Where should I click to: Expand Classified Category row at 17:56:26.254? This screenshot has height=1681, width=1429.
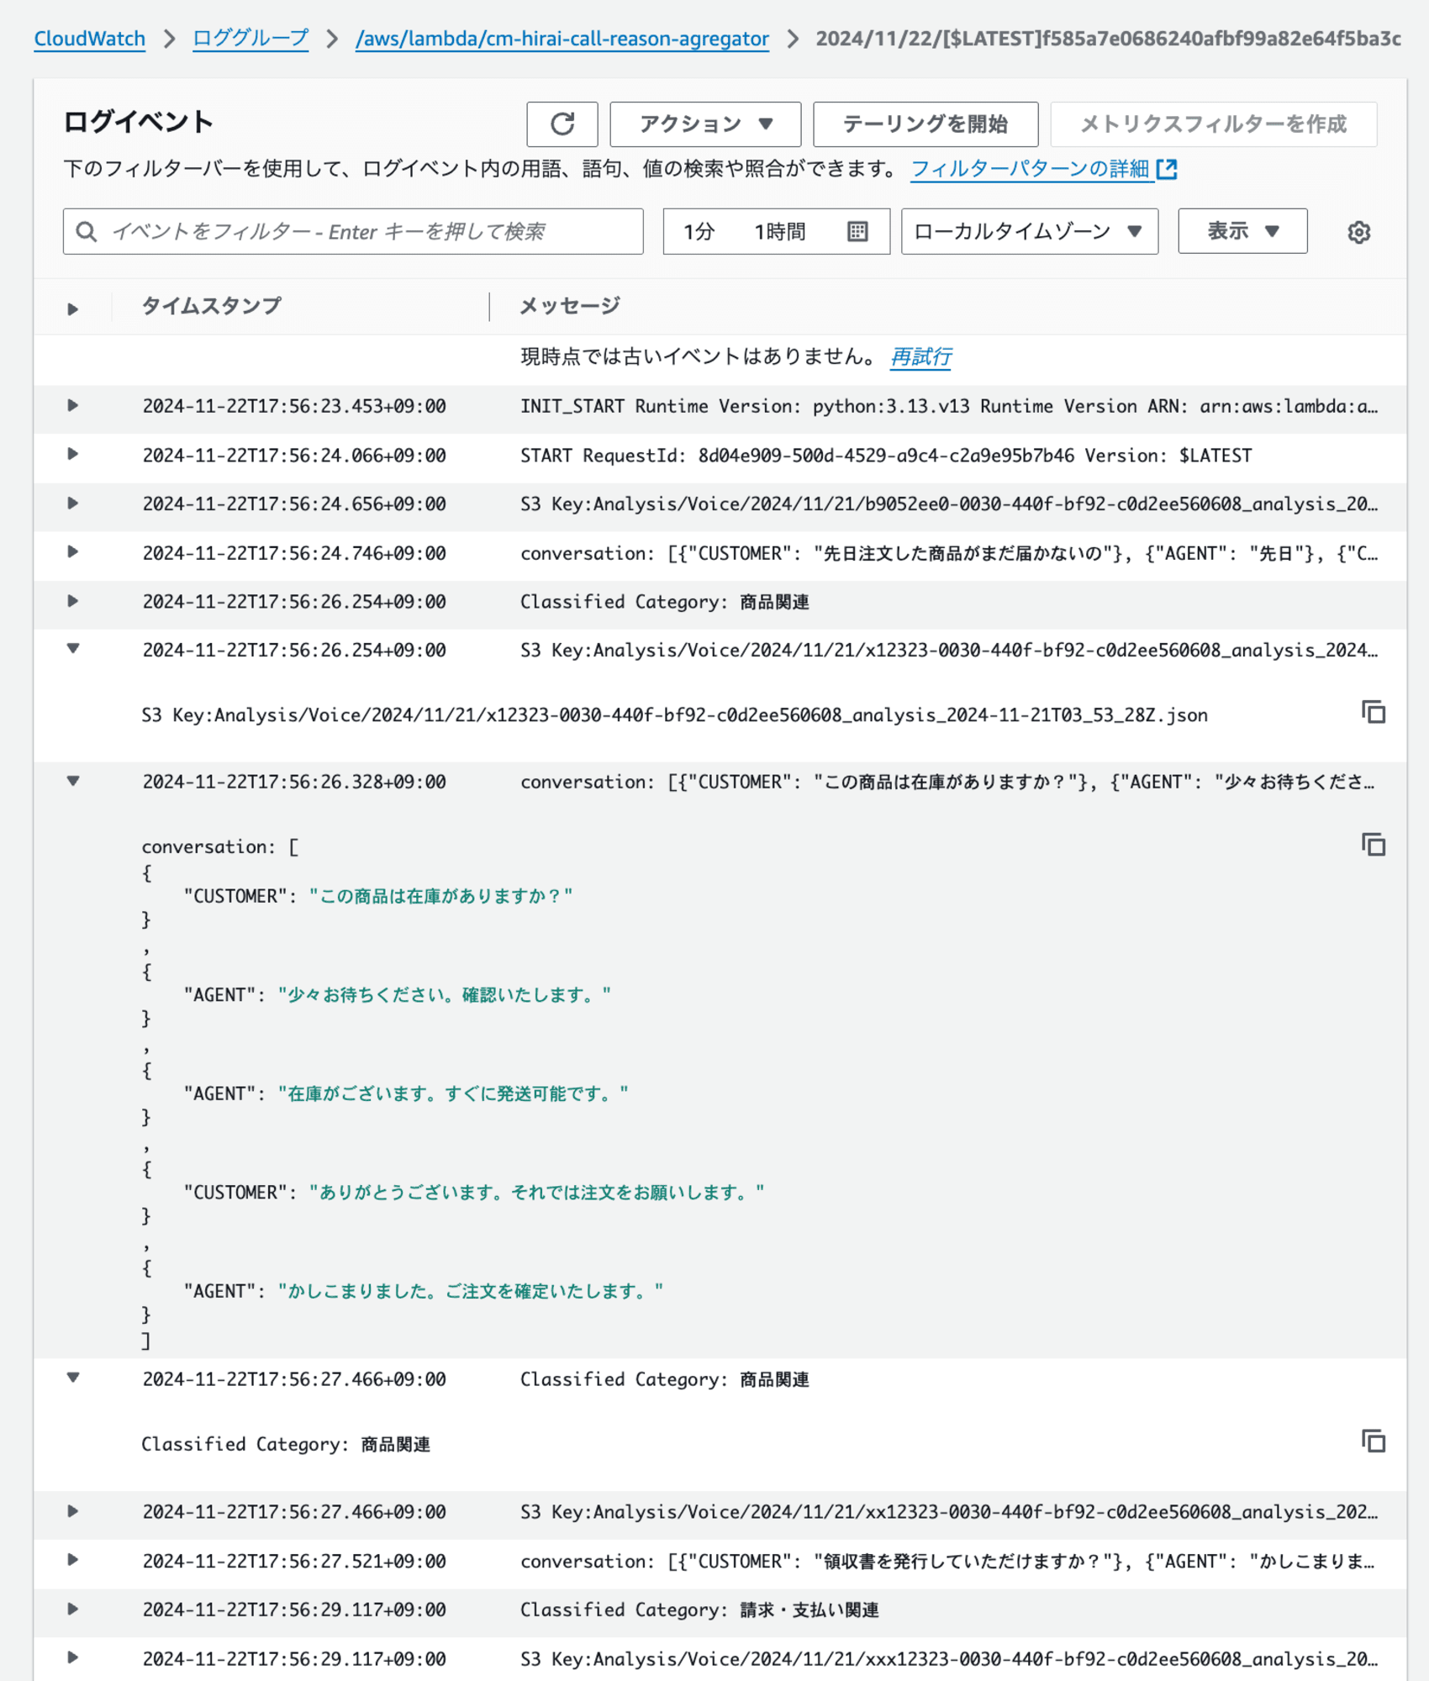click(73, 601)
